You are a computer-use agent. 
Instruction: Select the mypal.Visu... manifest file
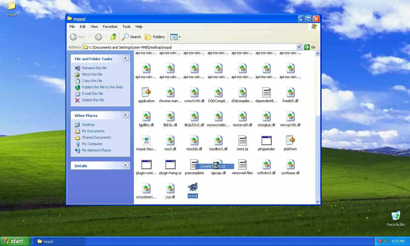(x=146, y=140)
